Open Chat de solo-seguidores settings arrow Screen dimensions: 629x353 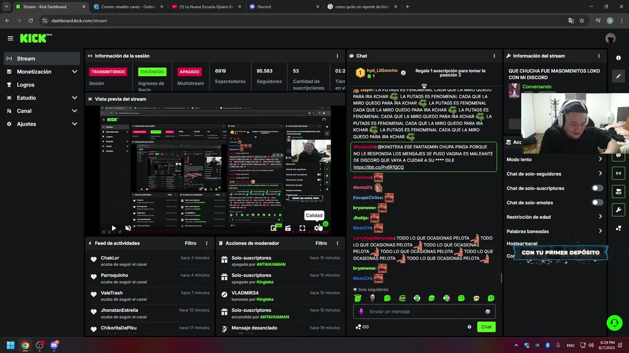point(600,174)
